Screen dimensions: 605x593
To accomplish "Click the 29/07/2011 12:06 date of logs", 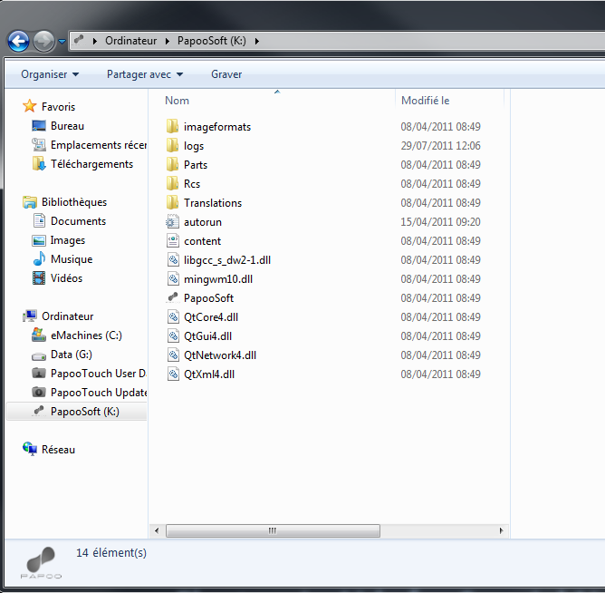I will tap(440, 146).
